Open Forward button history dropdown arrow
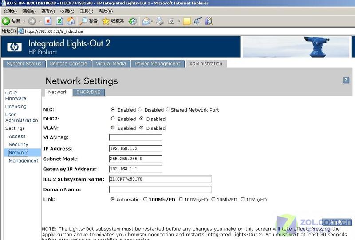The width and height of the screenshot is (355, 240). 40,21
